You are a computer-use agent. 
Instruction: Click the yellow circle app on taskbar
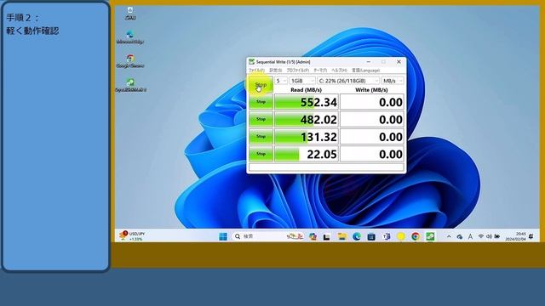pos(401,236)
